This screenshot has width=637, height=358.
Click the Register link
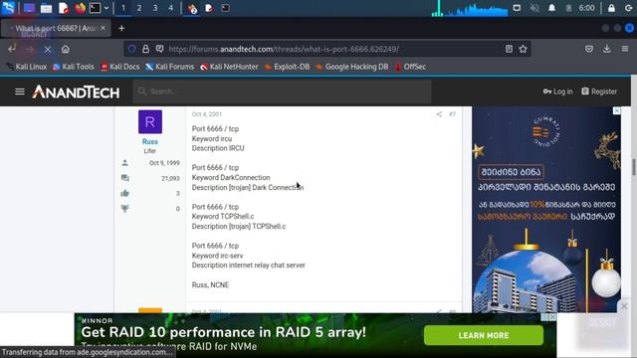pyautogui.click(x=599, y=91)
